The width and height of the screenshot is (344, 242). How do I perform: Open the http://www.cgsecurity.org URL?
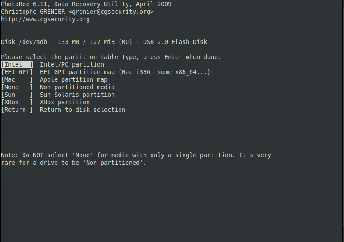pyautogui.click(x=45, y=19)
